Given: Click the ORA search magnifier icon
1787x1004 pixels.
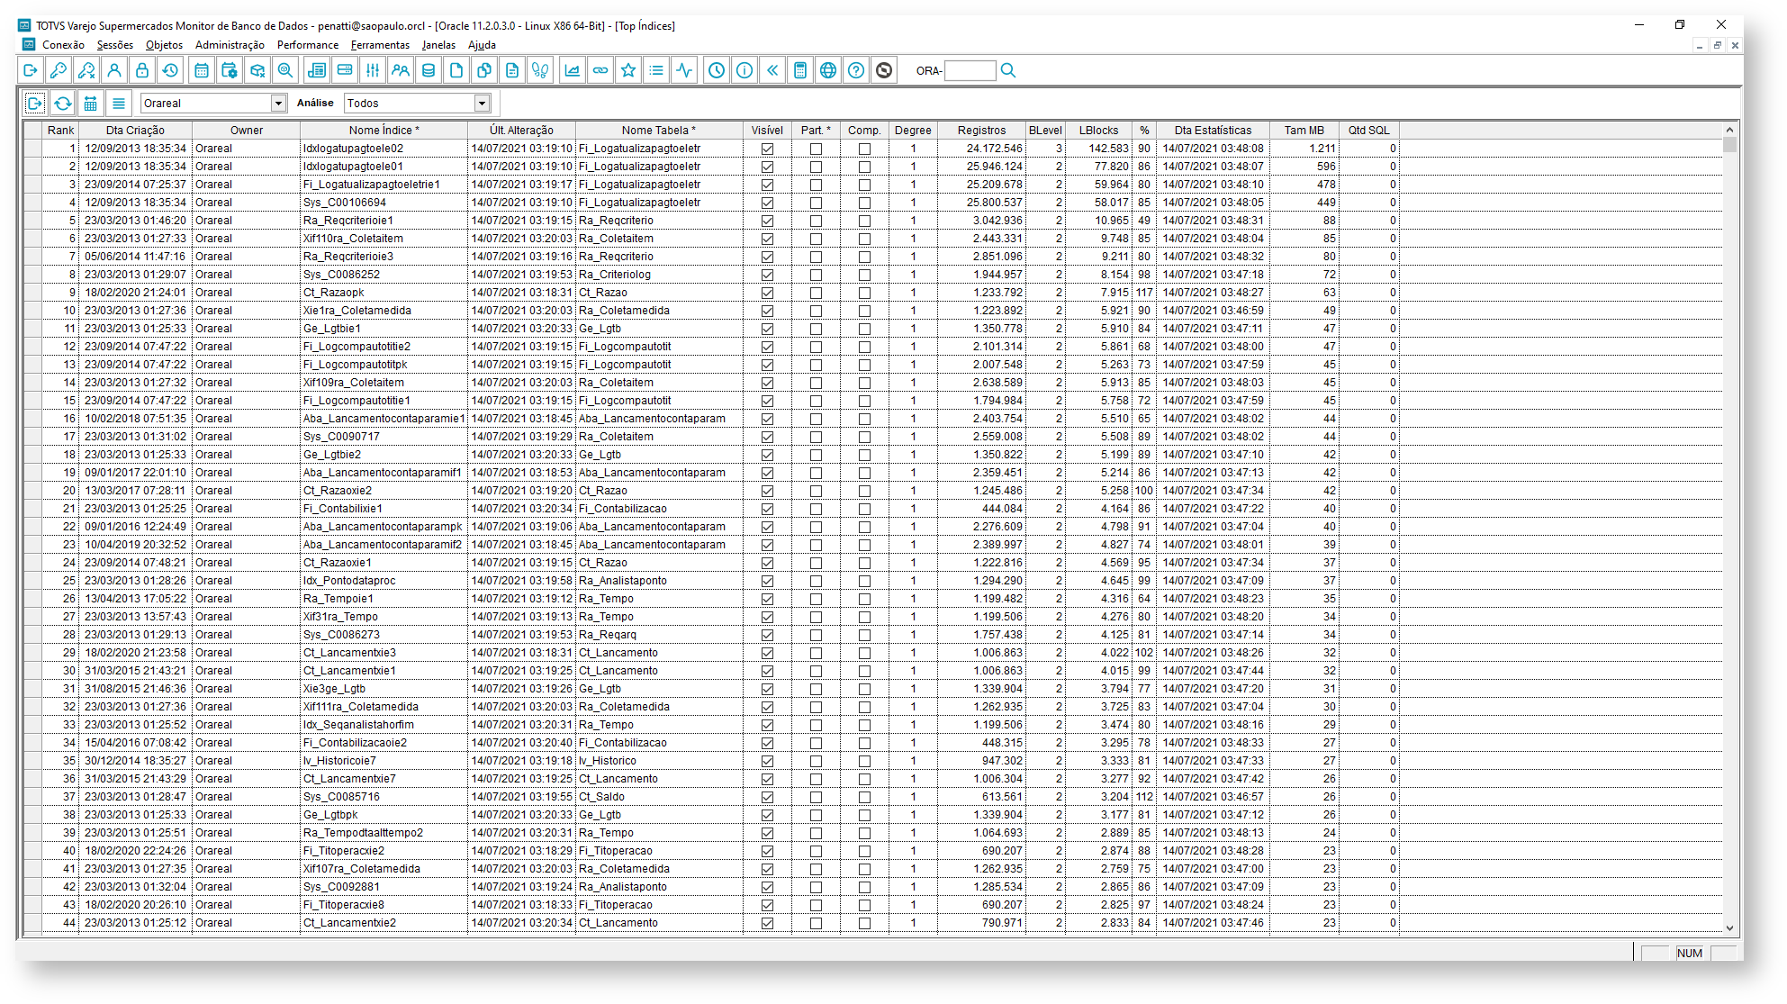Looking at the screenshot, I should pyautogui.click(x=1008, y=70).
